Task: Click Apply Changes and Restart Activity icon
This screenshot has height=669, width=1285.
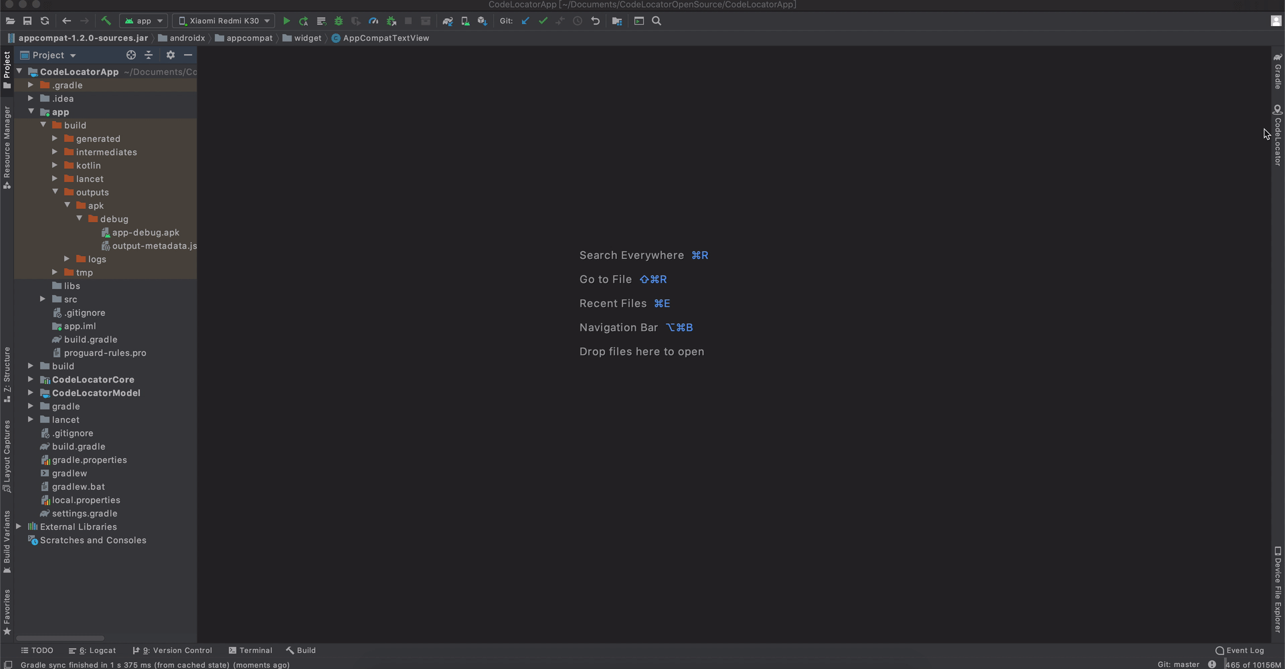Action: (304, 21)
